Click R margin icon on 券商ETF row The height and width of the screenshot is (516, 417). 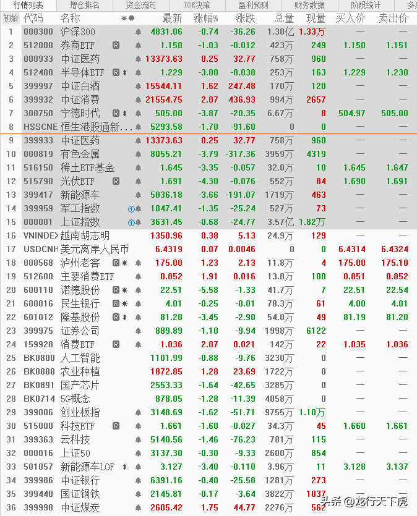coord(116,45)
